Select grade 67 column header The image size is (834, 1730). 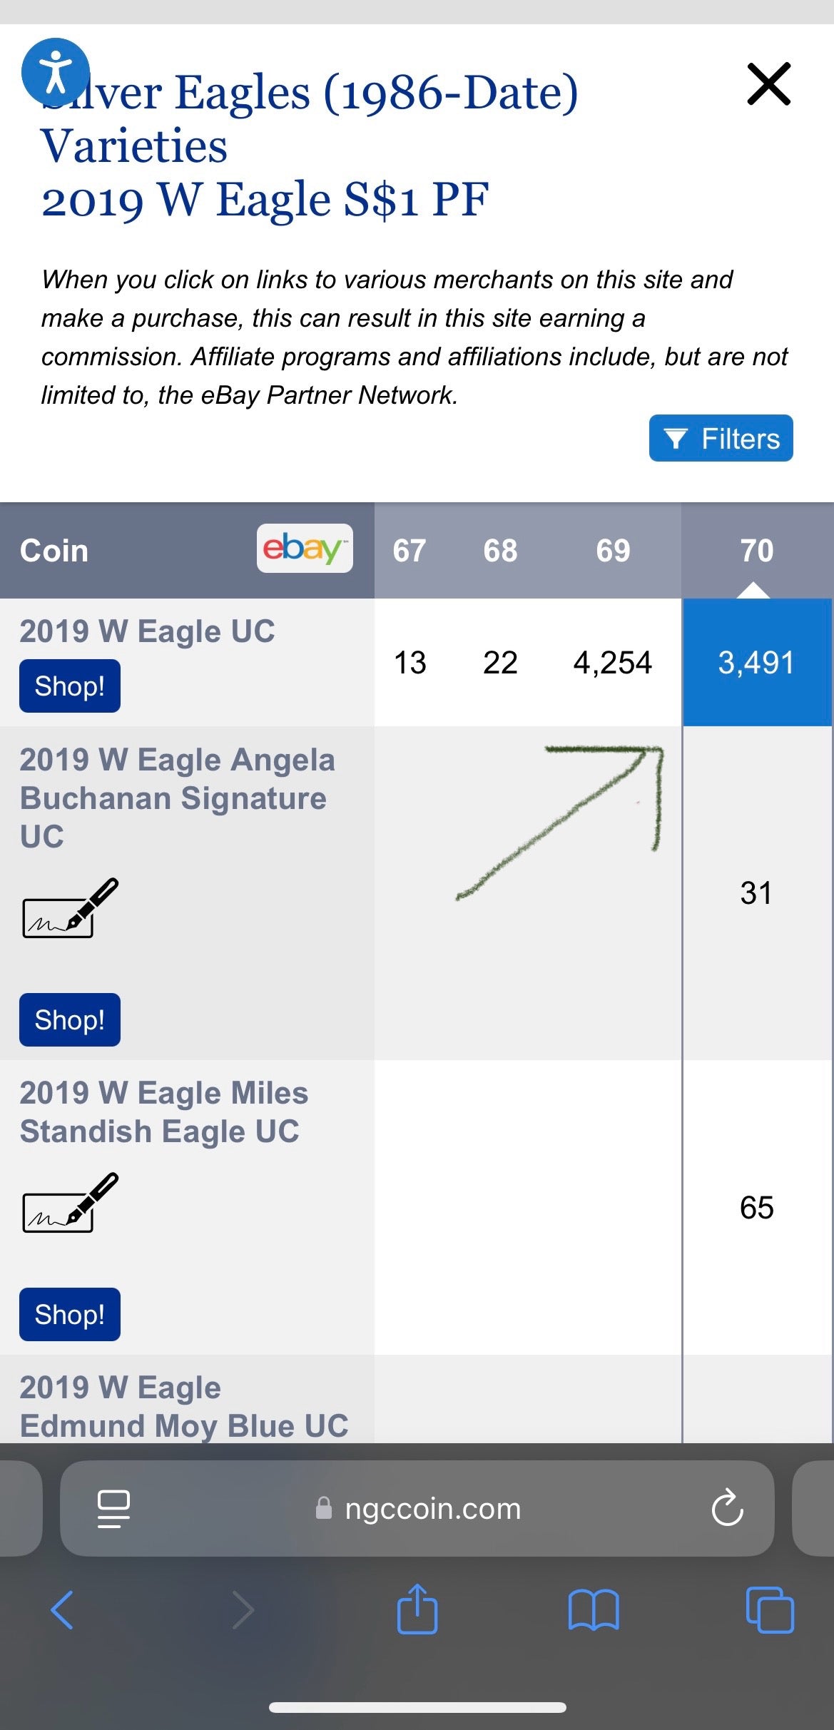click(x=410, y=551)
